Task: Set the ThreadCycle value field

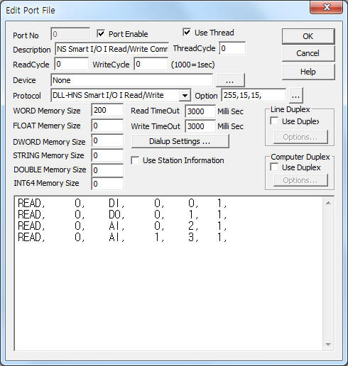Action: (232, 48)
